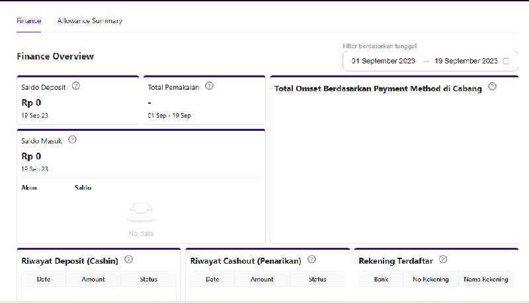Click the Status column header in Riwayat Cashout
The height and width of the screenshot is (304, 529).
(x=317, y=280)
